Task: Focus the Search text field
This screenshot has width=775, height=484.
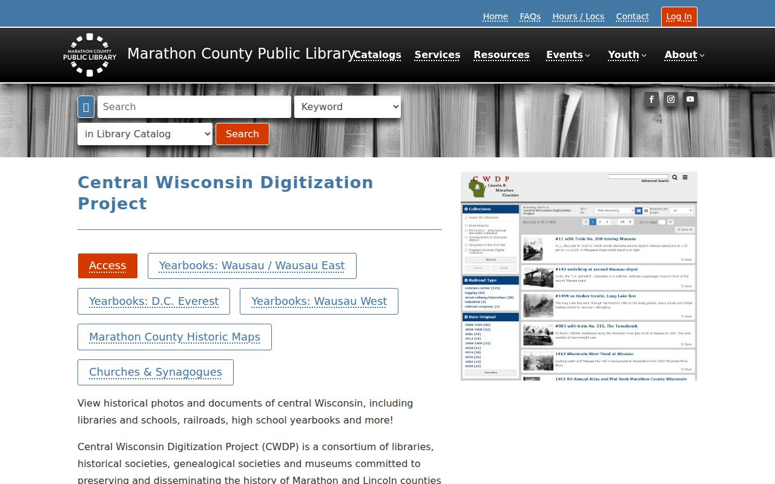Action: [194, 107]
